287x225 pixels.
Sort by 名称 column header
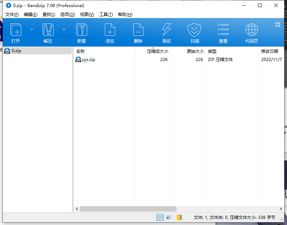[104, 51]
